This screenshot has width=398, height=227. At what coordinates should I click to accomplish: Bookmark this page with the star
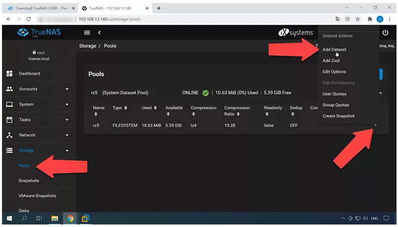click(357, 19)
